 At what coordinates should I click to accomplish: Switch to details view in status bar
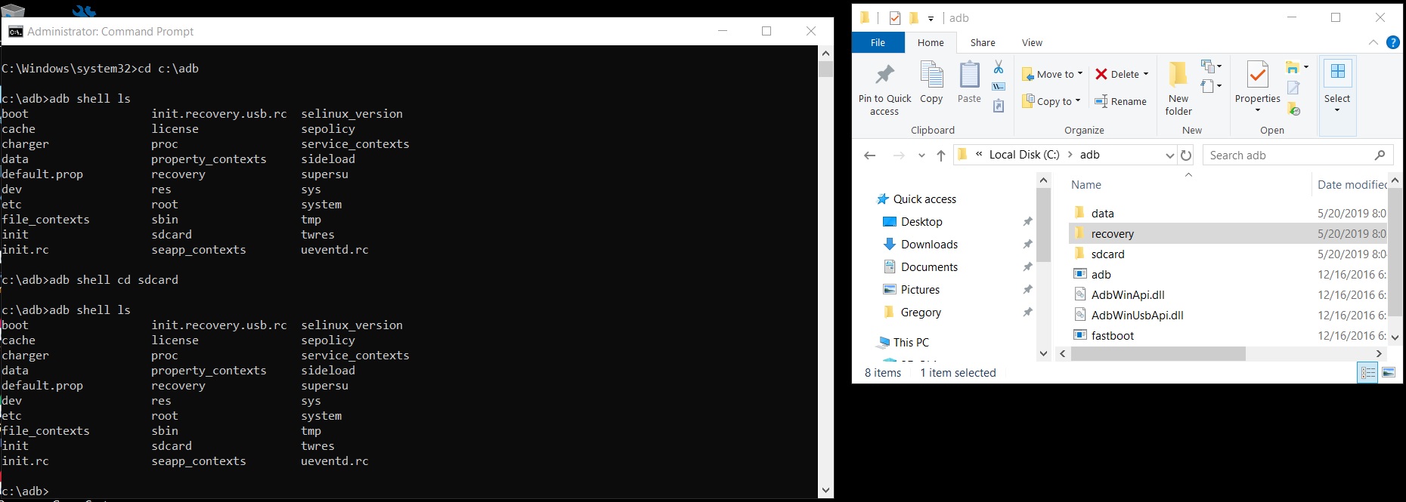coord(1367,373)
